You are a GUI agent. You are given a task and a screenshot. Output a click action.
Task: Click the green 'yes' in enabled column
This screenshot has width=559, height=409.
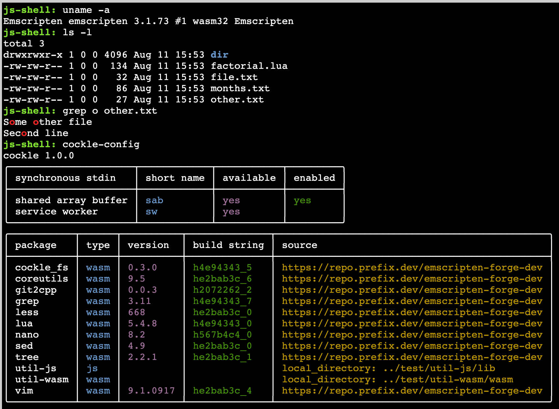pos(302,201)
